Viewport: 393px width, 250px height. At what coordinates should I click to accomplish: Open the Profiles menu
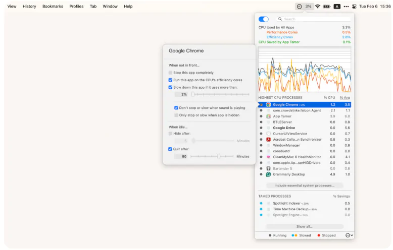[x=76, y=6]
